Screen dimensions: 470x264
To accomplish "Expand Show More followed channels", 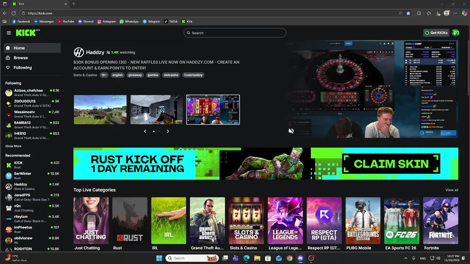I will tap(13, 146).
